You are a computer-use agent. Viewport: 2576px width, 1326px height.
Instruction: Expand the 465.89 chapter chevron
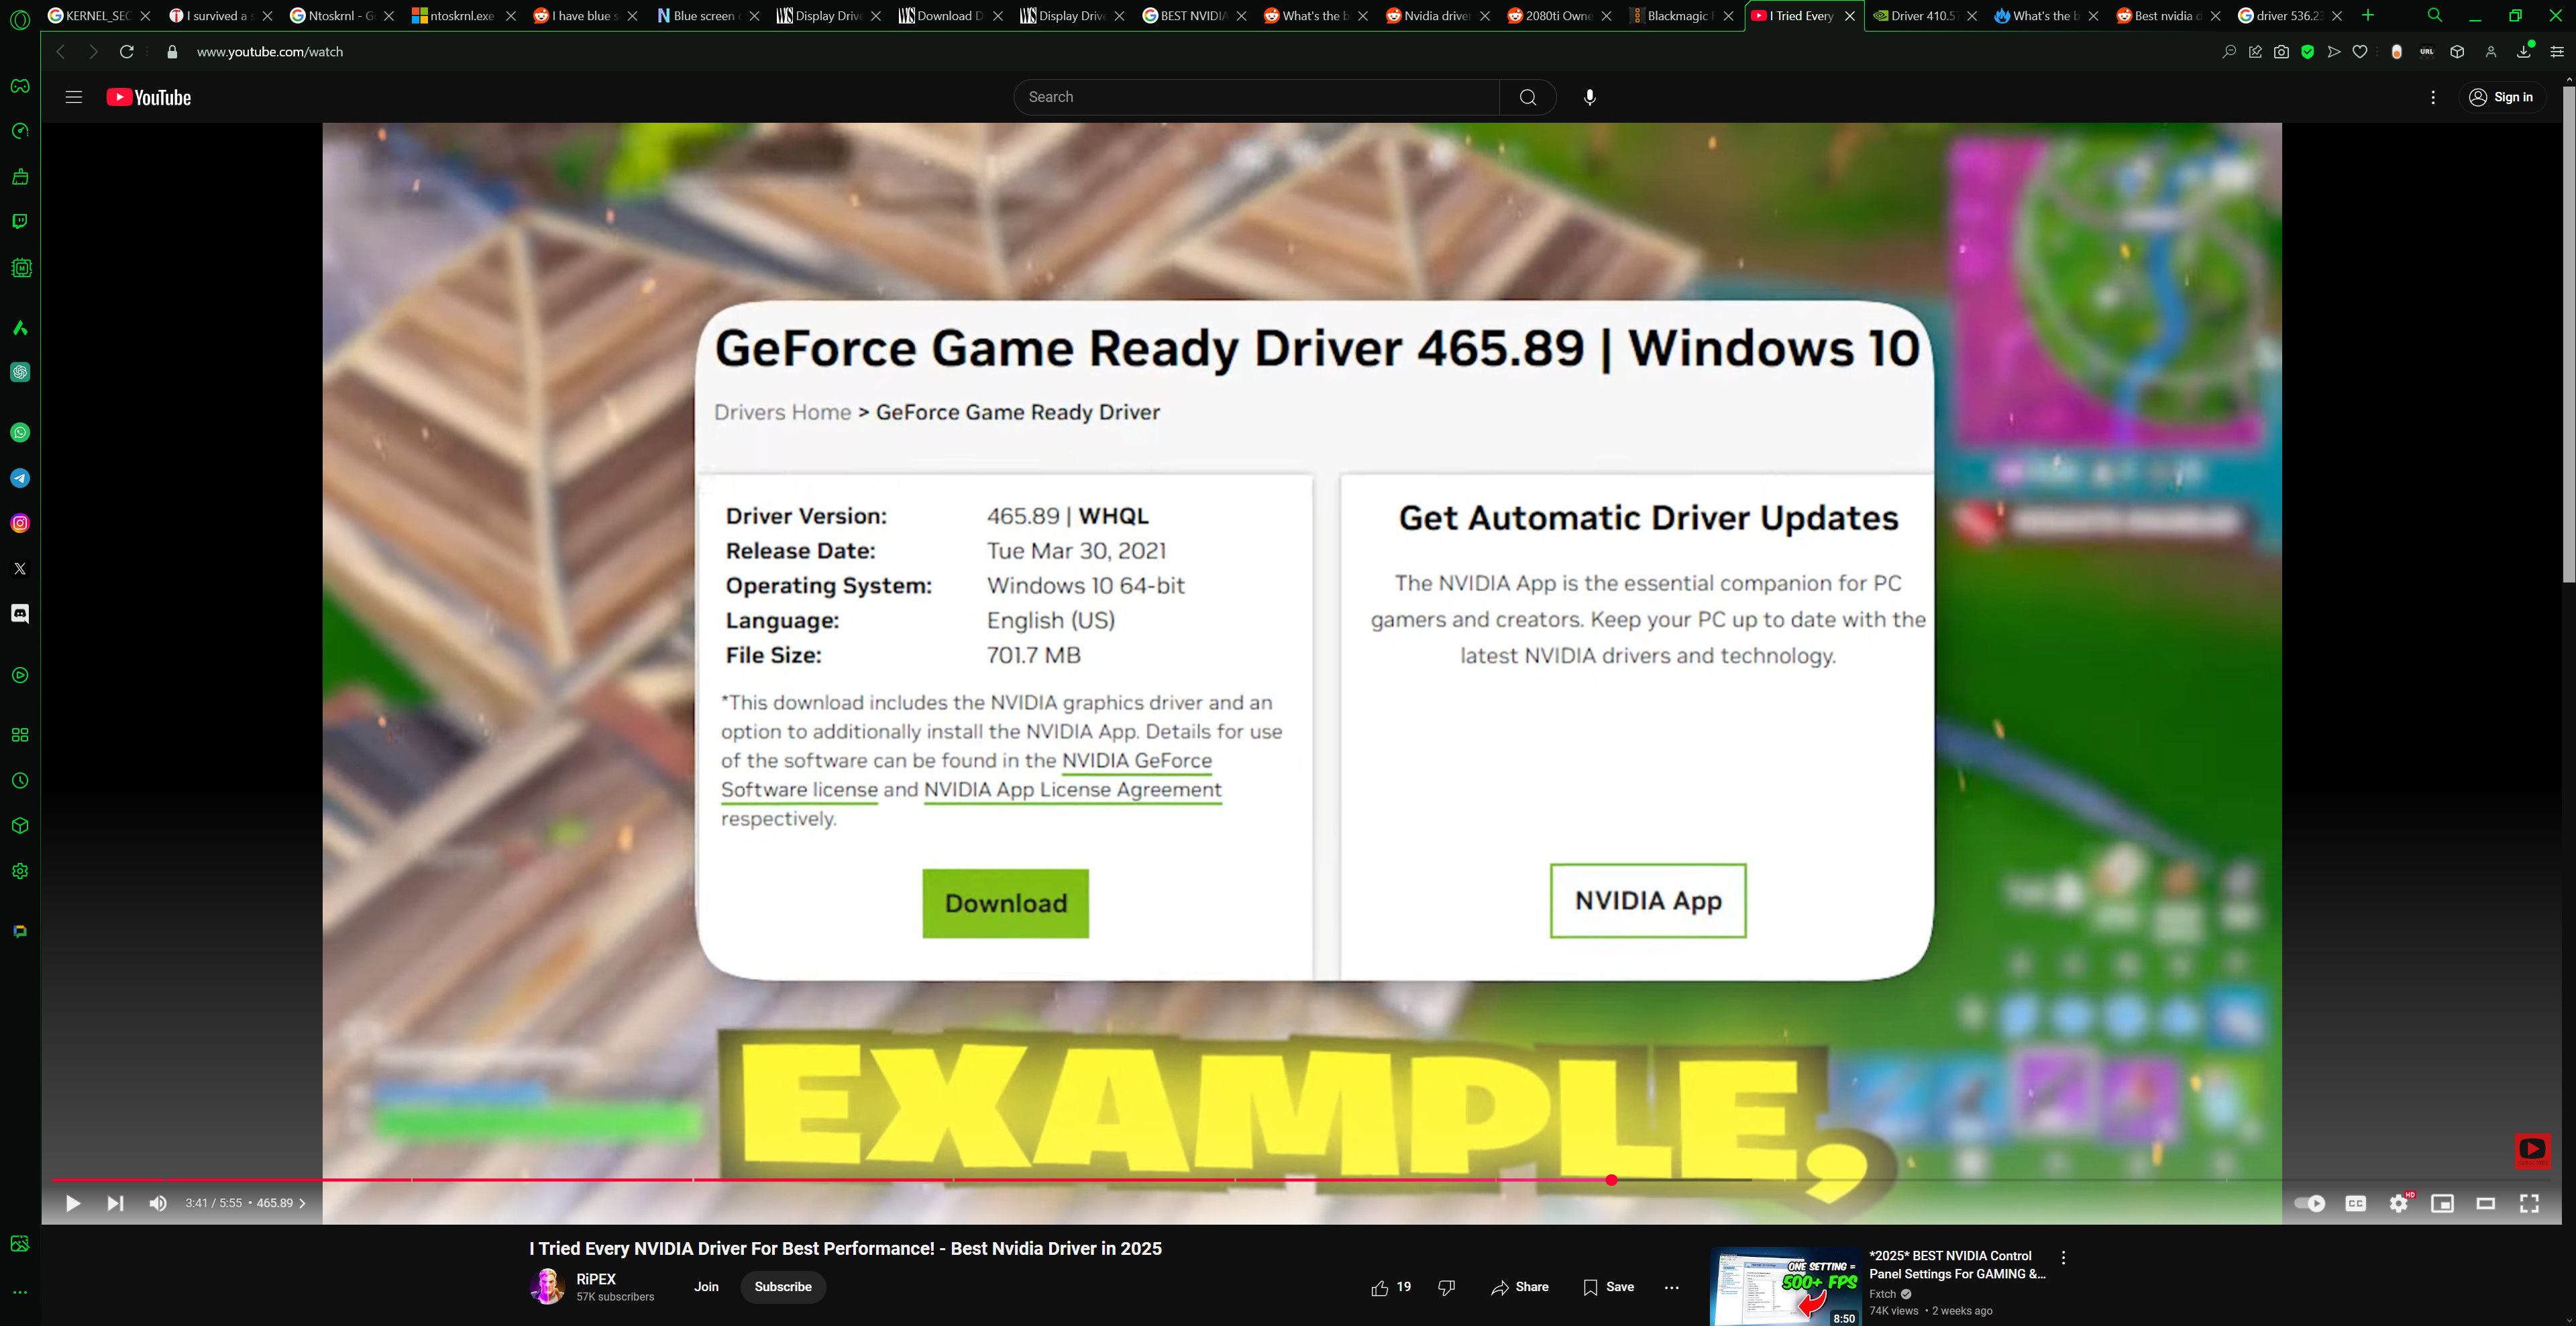[302, 1203]
